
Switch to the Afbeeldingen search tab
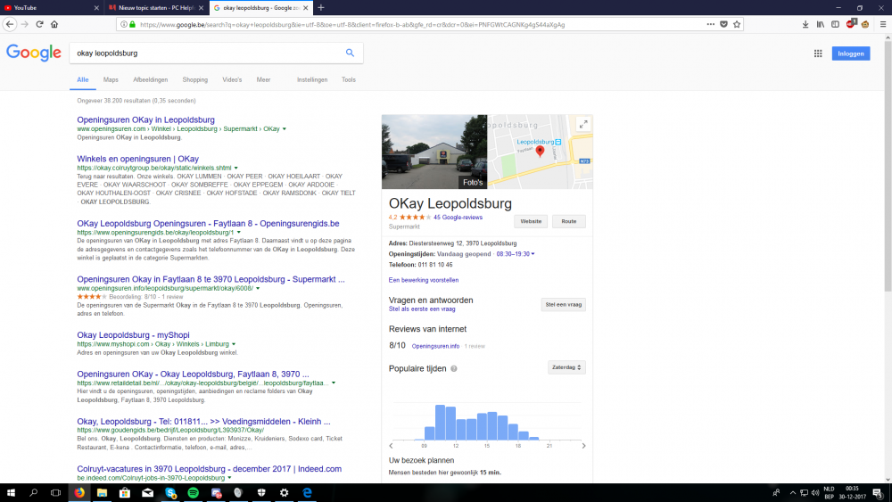150,79
